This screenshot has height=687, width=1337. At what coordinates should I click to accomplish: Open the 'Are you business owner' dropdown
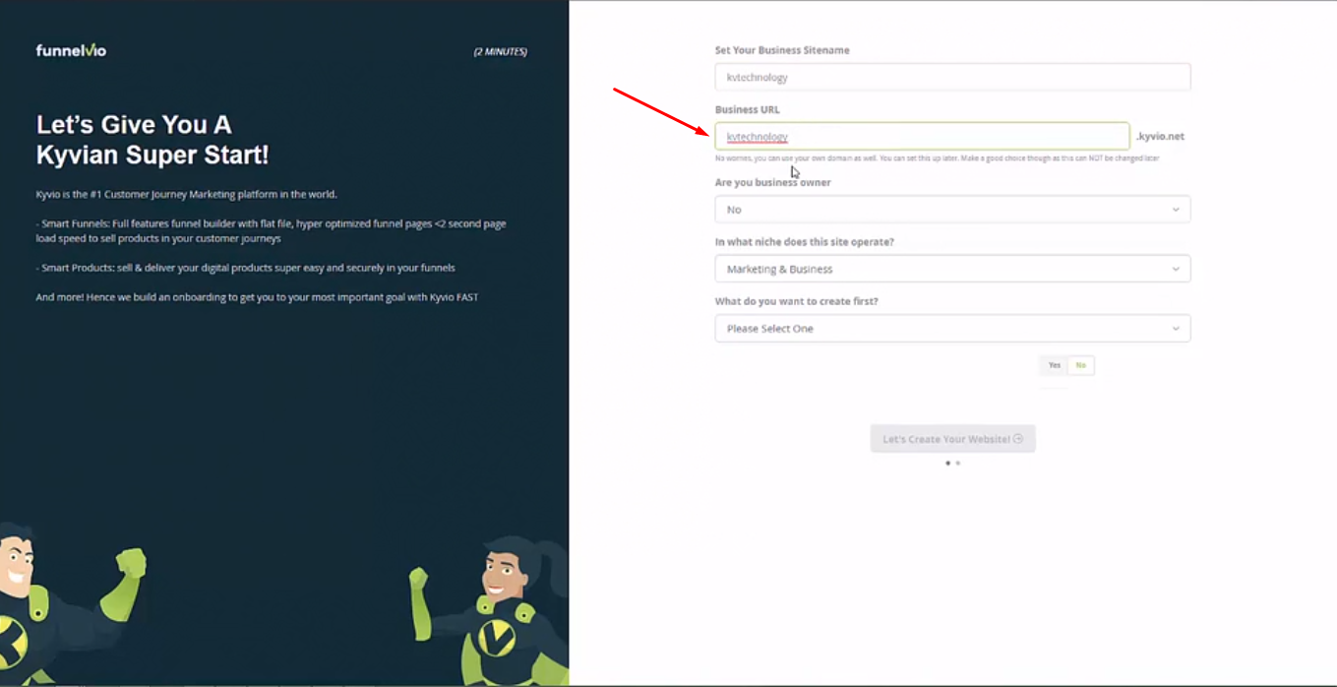[x=952, y=210]
